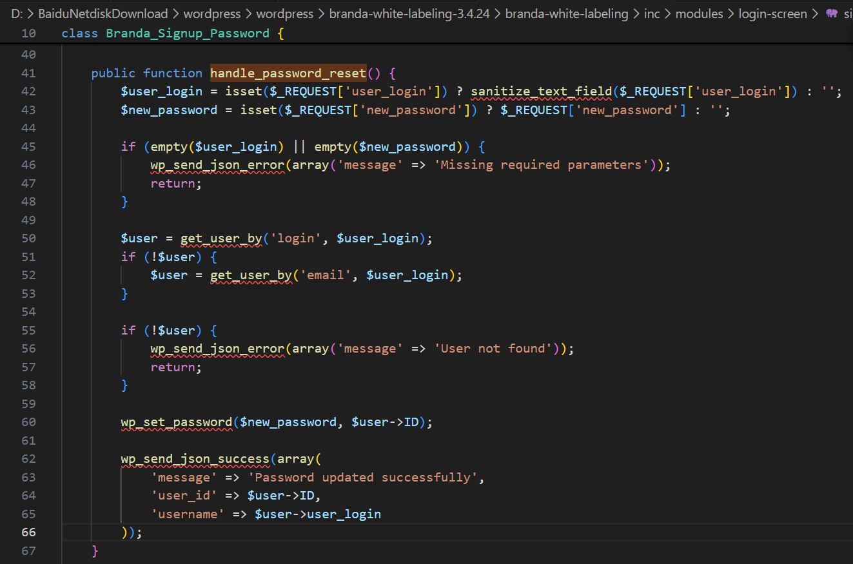Click the PHP elephant file icon in breadcrumbs
The height and width of the screenshot is (564, 853).
(x=832, y=14)
